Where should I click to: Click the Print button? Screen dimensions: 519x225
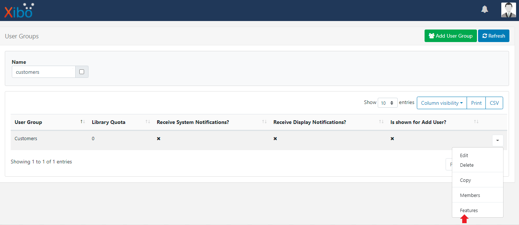(476, 103)
